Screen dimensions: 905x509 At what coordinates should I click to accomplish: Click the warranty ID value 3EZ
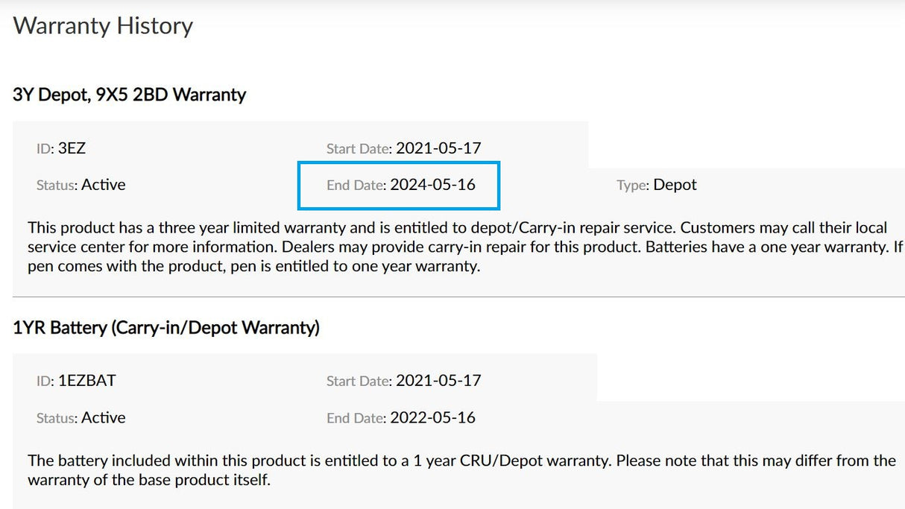pos(72,148)
